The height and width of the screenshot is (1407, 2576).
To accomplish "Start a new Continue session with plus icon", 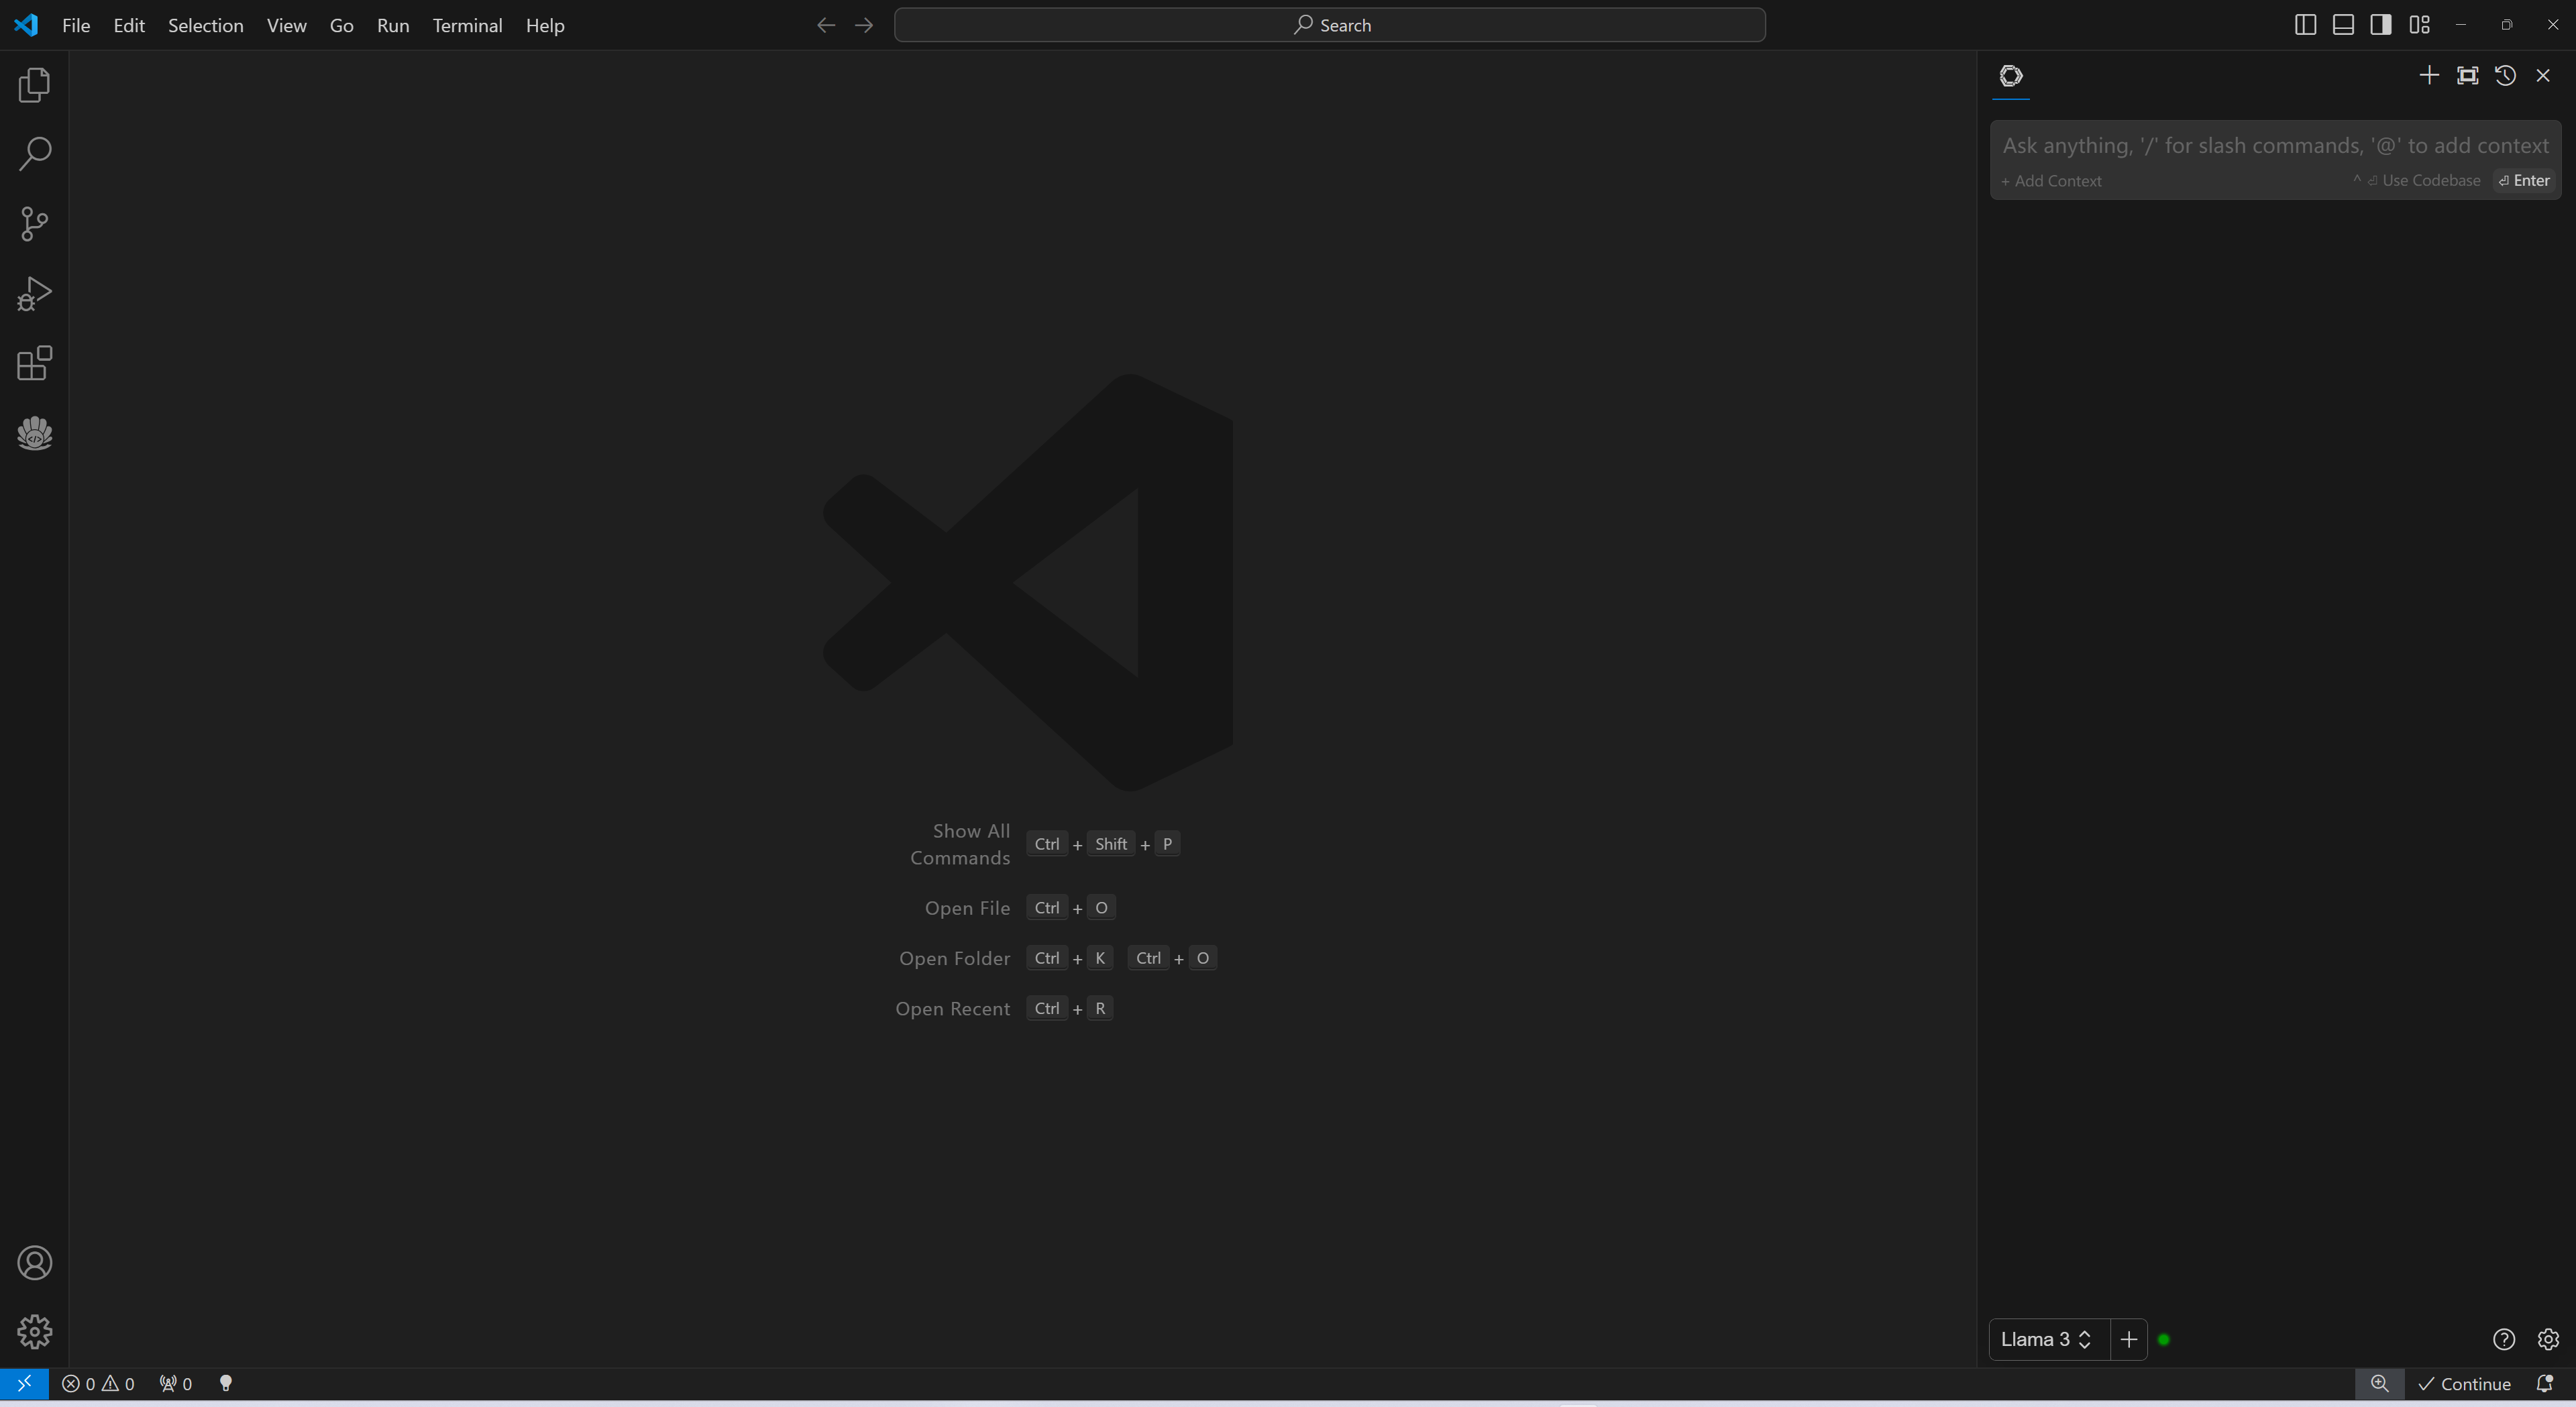I will click(2429, 76).
